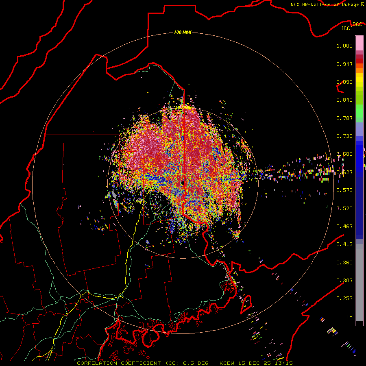The width and height of the screenshot is (366, 366).
Task: Pick the light pink segment atop the color bar
Action: coord(359,43)
